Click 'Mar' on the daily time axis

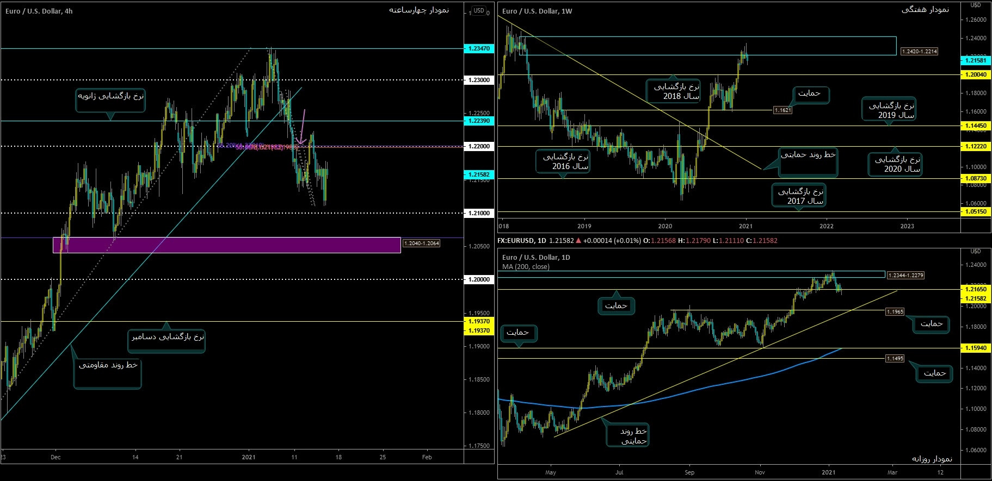click(892, 472)
